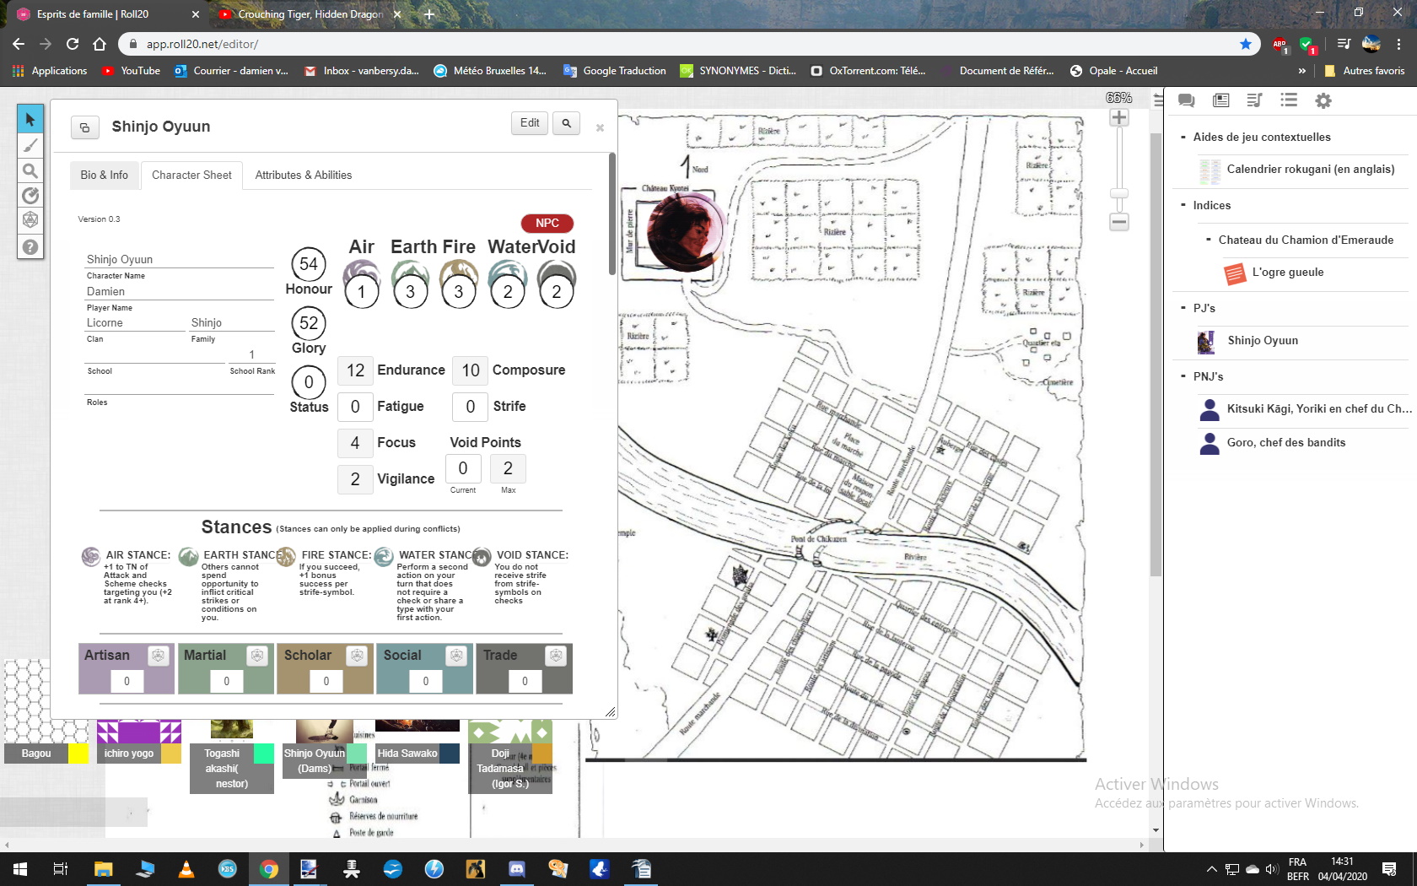The height and width of the screenshot is (886, 1417).
Task: Open Calendrier rokugani (en anglais) handout
Action: click(1310, 170)
